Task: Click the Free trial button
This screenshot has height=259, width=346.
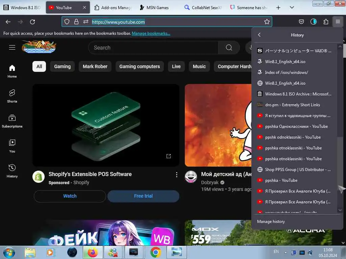Action: point(143,196)
